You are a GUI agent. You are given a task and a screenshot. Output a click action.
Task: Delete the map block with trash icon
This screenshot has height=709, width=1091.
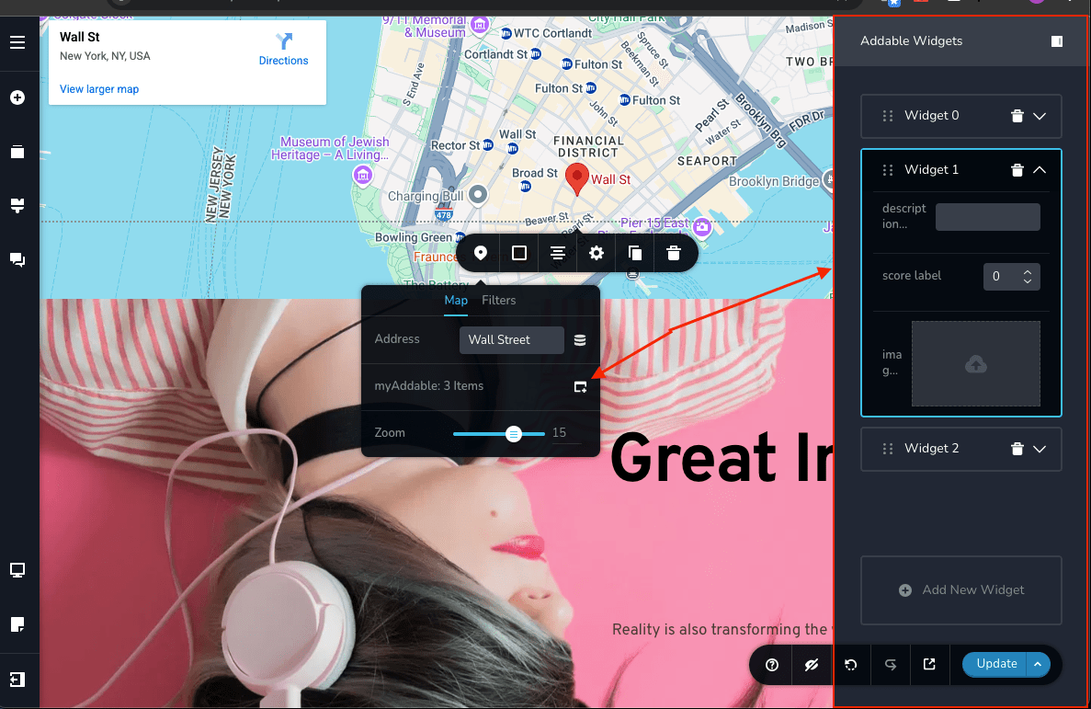coord(674,253)
